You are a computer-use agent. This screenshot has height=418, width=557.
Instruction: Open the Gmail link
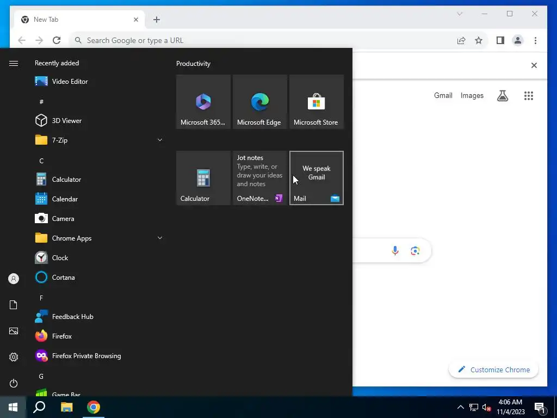(x=443, y=95)
